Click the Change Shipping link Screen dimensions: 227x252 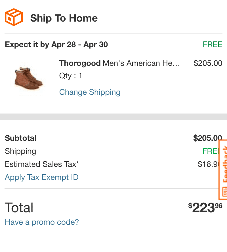90,92
